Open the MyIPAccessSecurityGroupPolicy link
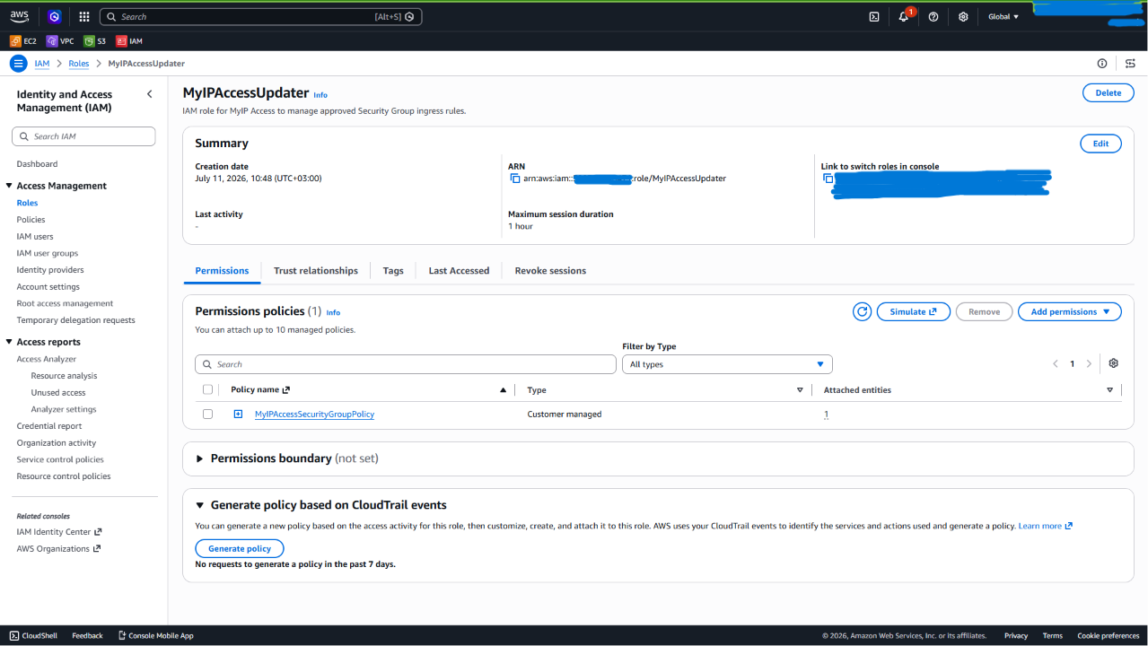Screen dimensions: 1148x646 click(314, 415)
